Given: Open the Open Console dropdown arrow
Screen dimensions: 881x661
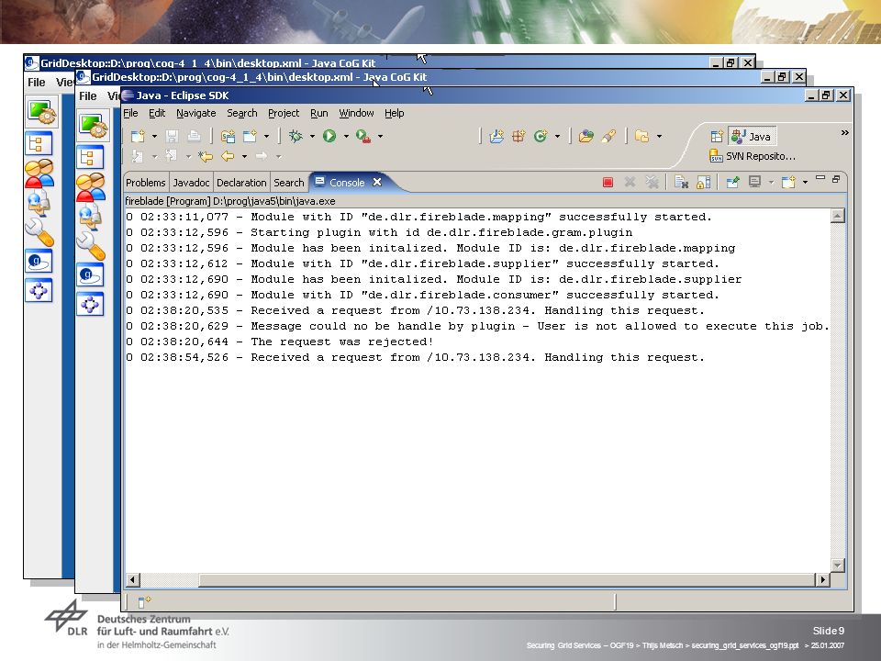Looking at the screenshot, I should point(805,182).
